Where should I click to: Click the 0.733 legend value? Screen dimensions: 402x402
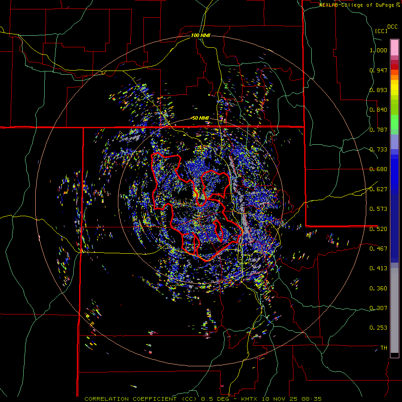(378, 150)
